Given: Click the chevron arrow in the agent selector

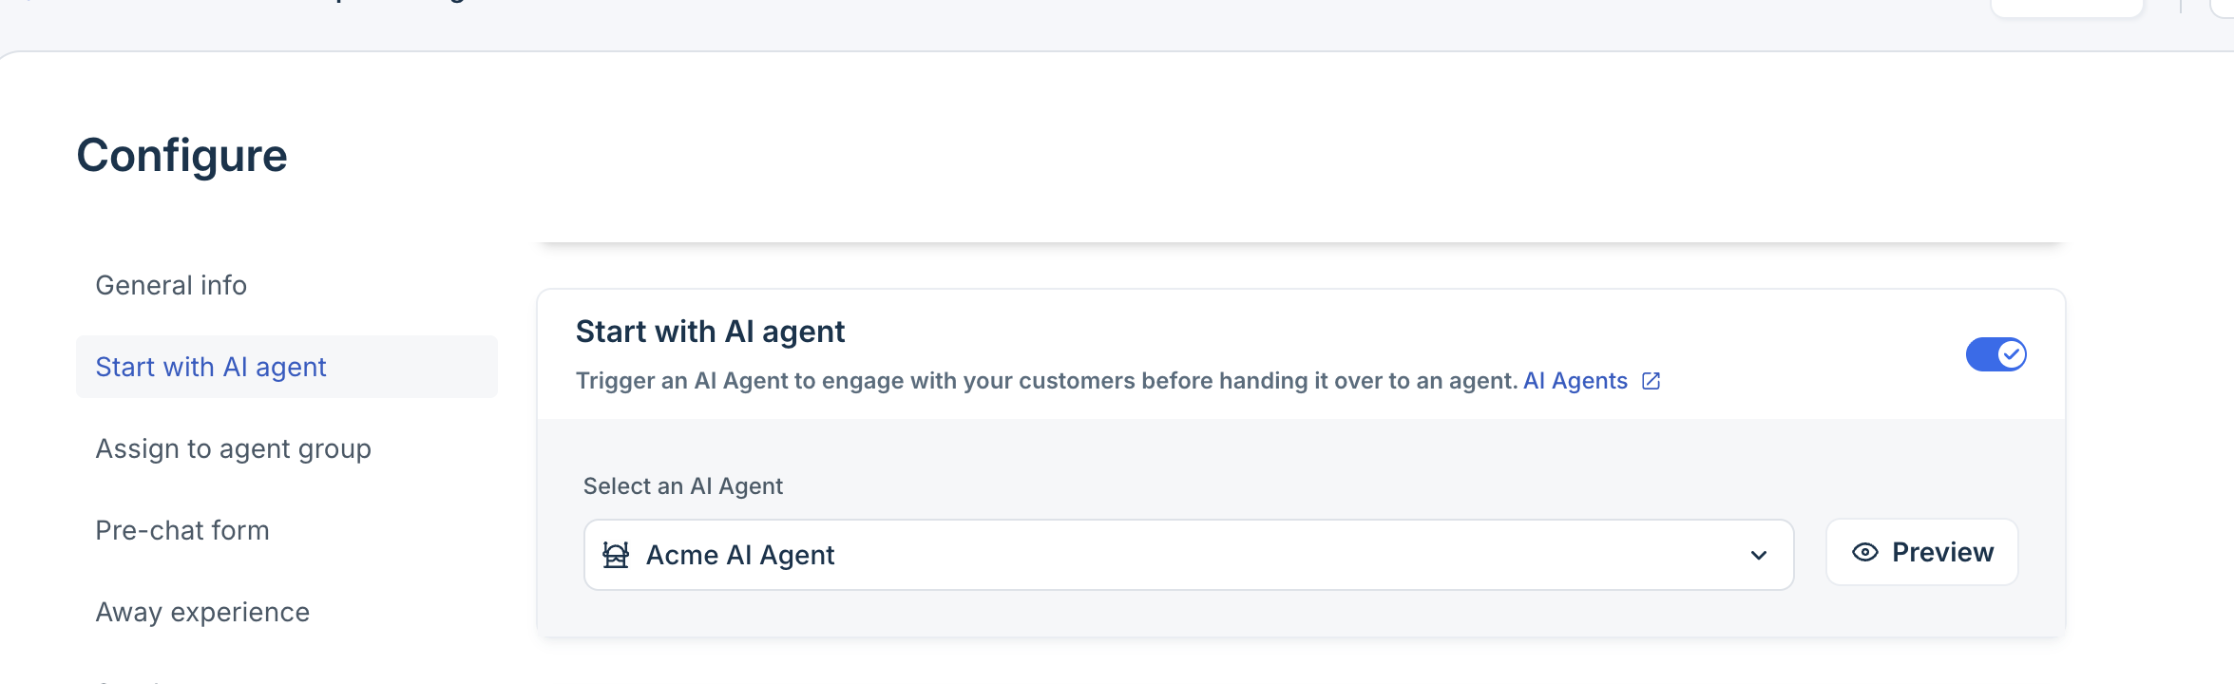Looking at the screenshot, I should coord(1759,555).
